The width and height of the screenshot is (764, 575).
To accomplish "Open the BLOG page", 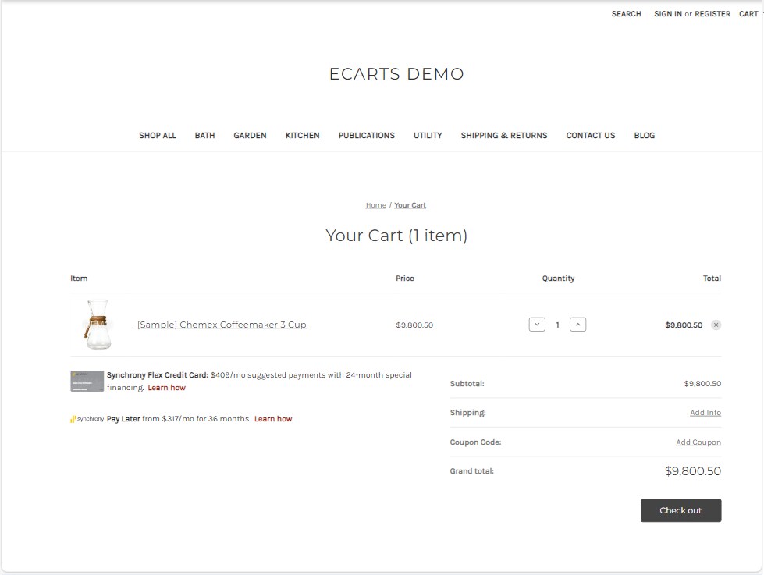I will (644, 135).
